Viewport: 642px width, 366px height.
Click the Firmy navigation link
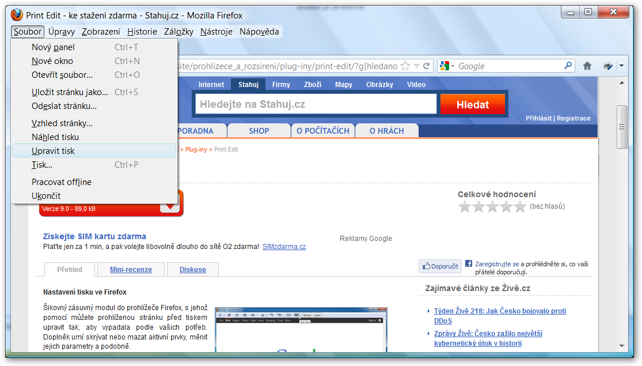pyautogui.click(x=281, y=84)
